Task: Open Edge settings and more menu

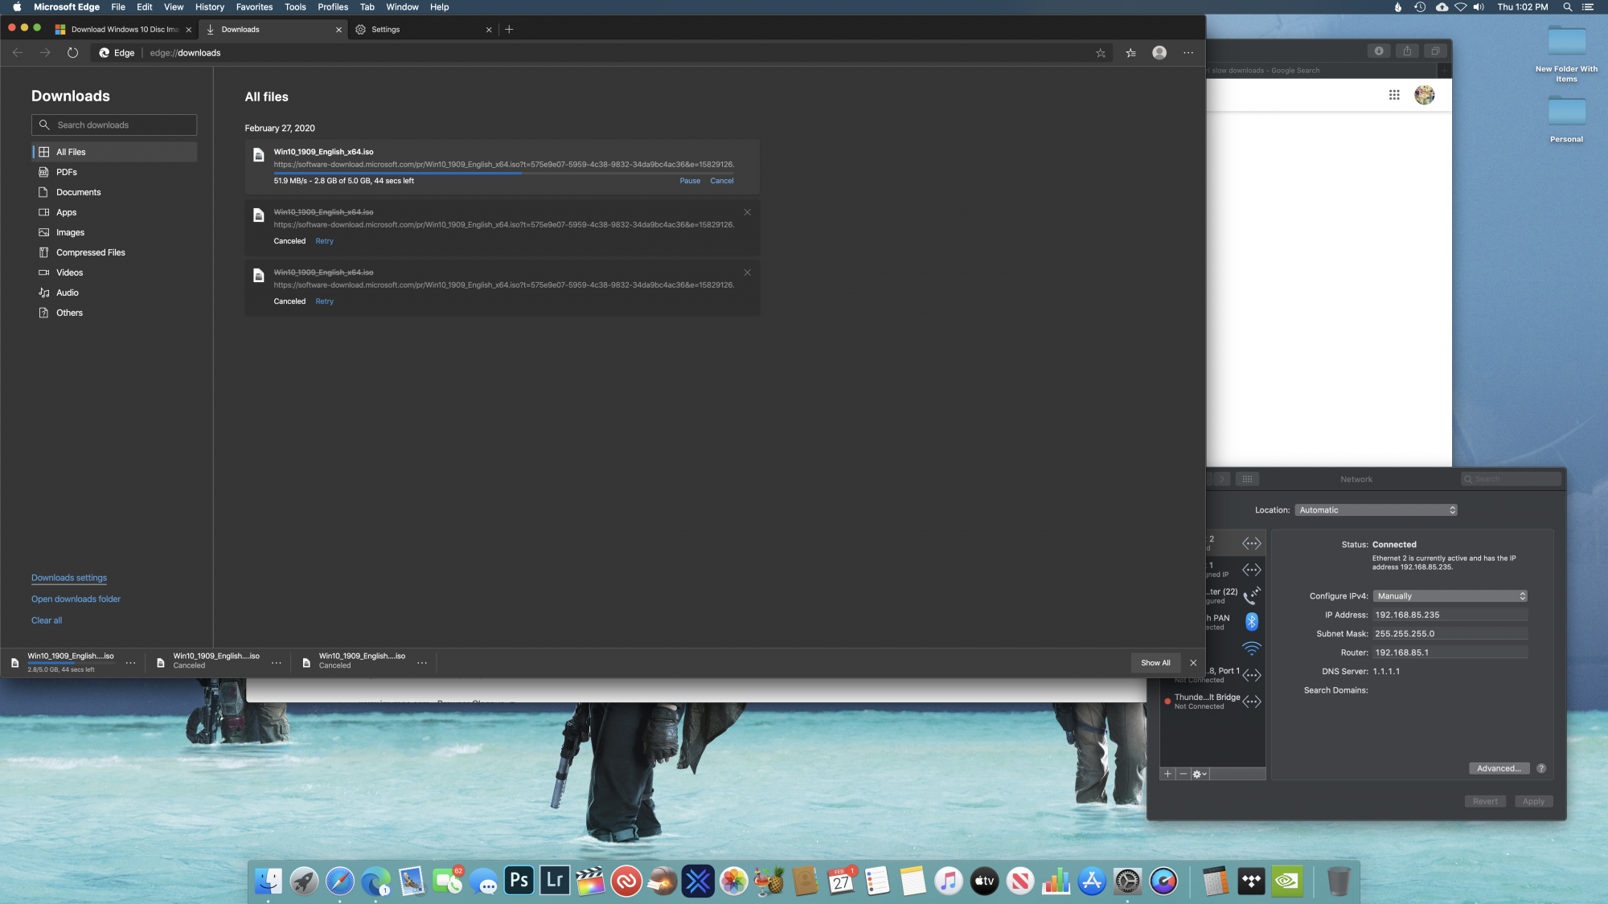Action: click(x=1188, y=53)
